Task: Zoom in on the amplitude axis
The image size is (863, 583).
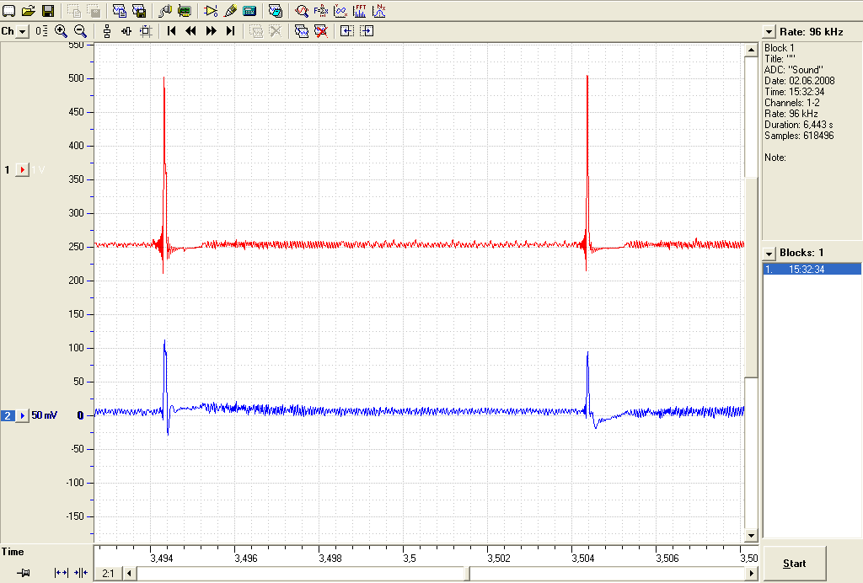Action: (x=61, y=31)
